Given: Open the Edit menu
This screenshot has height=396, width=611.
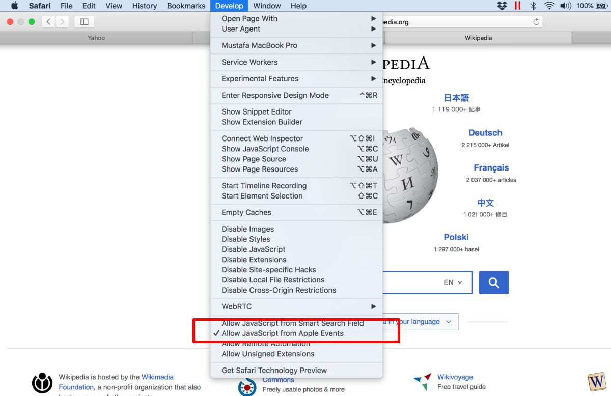Looking at the screenshot, I should pos(89,6).
